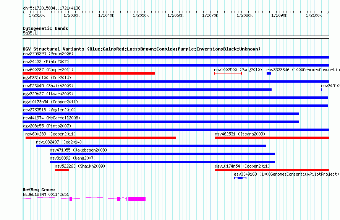Select the esv3349163 blue variant glyph
The width and height of the screenshot is (340, 220).
pyautogui.click(x=240, y=178)
